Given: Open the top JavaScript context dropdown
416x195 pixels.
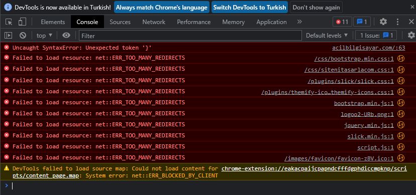Looking at the screenshot, I should (44, 36).
